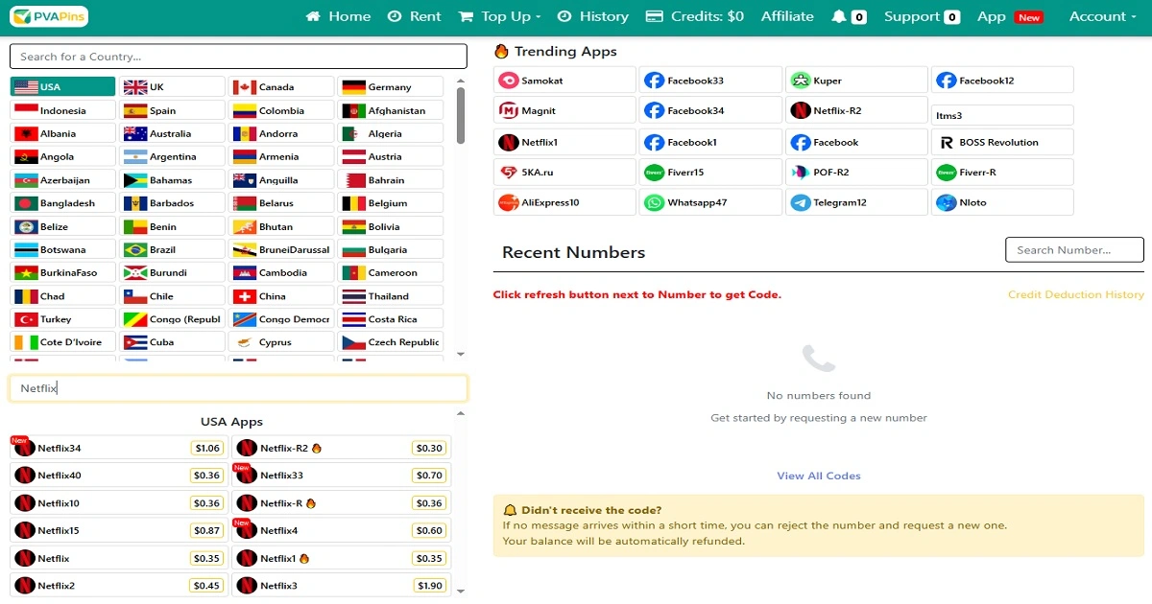The width and height of the screenshot is (1152, 604).
Task: Select Netflix3 app priced $1.90
Action: 341,586
